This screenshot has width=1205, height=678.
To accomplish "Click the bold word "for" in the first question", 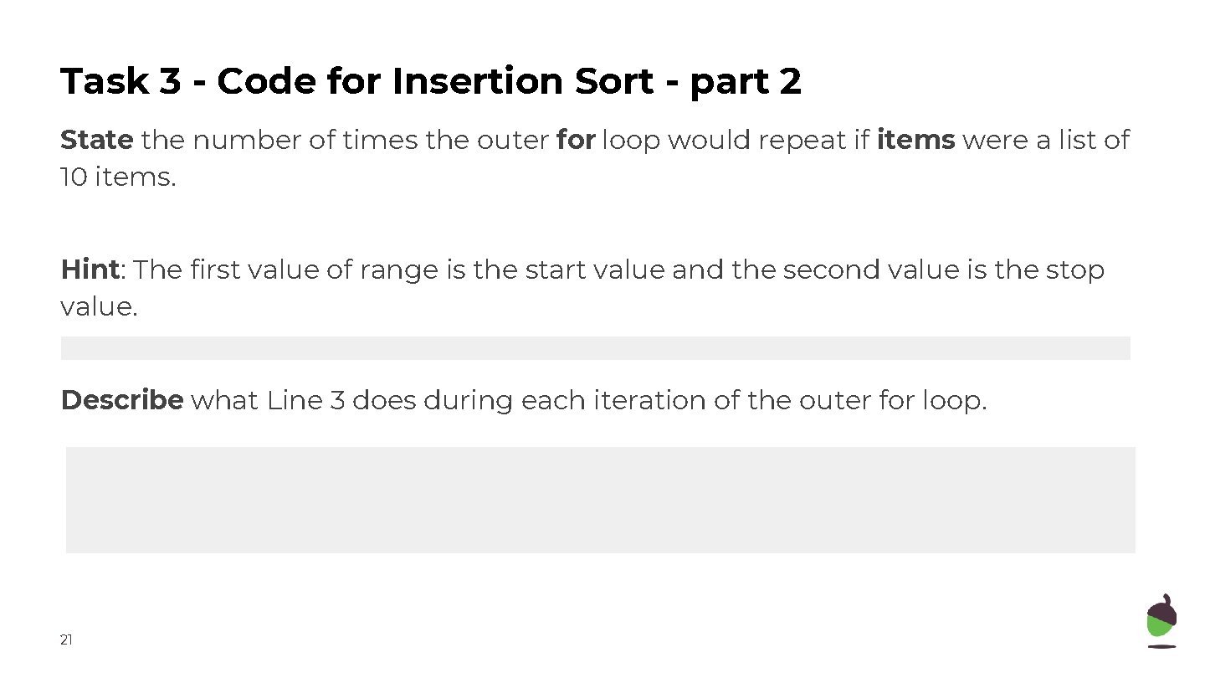I will [575, 140].
